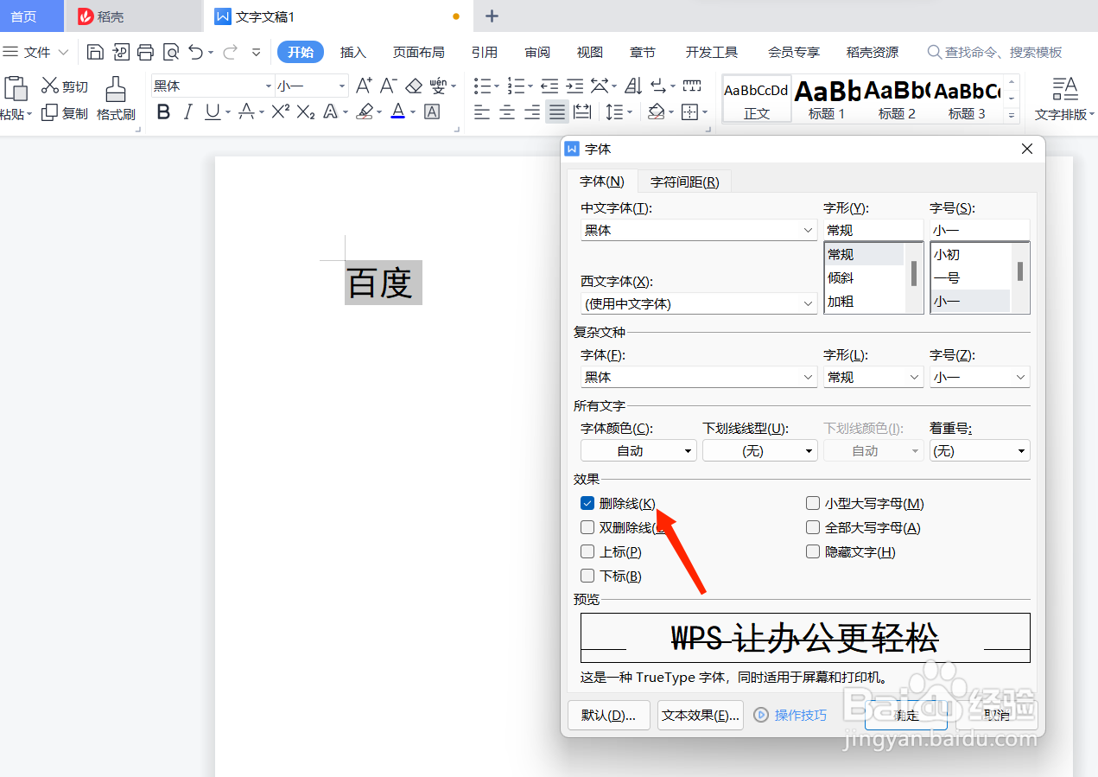Viewport: 1098px width, 777px height.
Task: Clear formatting with the eraser icon
Action: [414, 86]
